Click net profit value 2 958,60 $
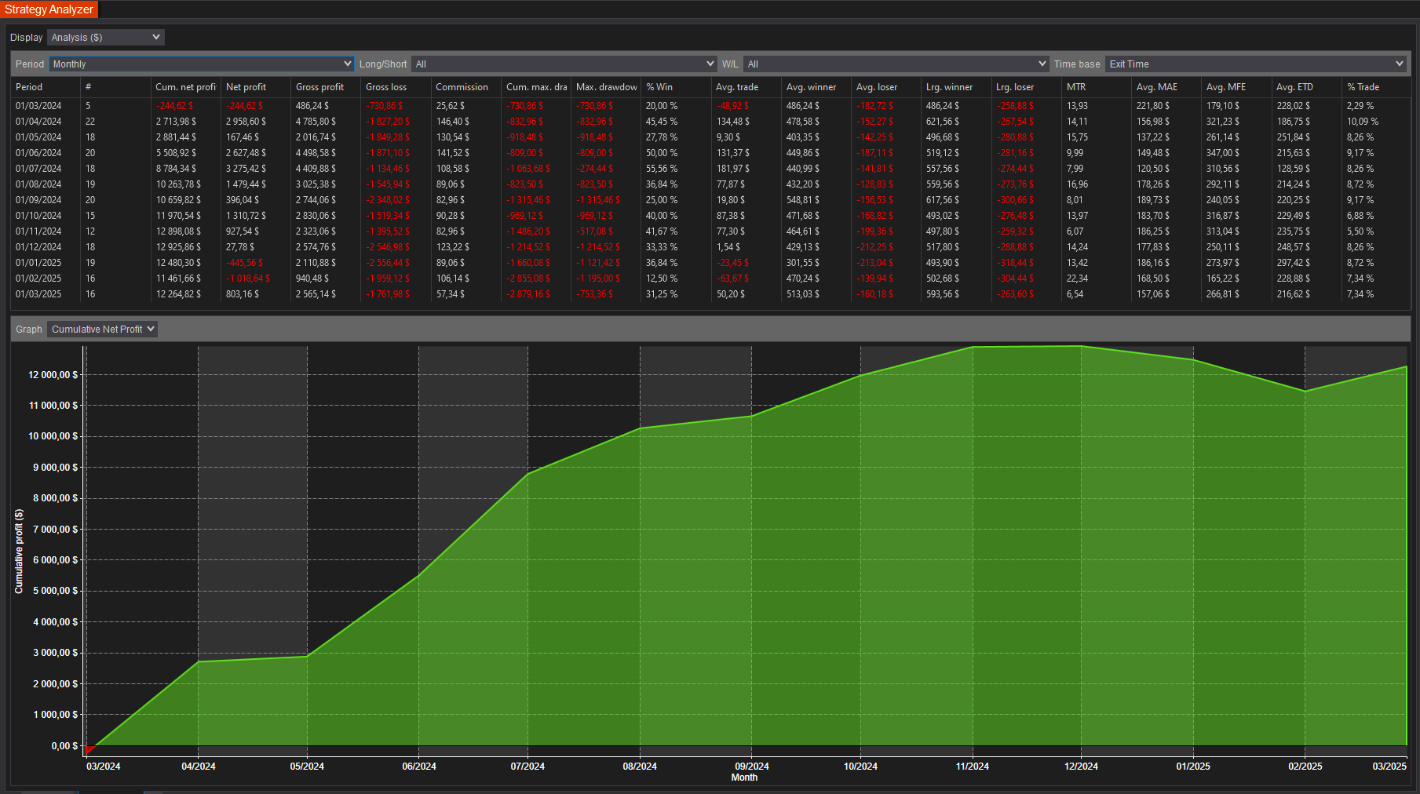The width and height of the screenshot is (1420, 794). pos(246,122)
